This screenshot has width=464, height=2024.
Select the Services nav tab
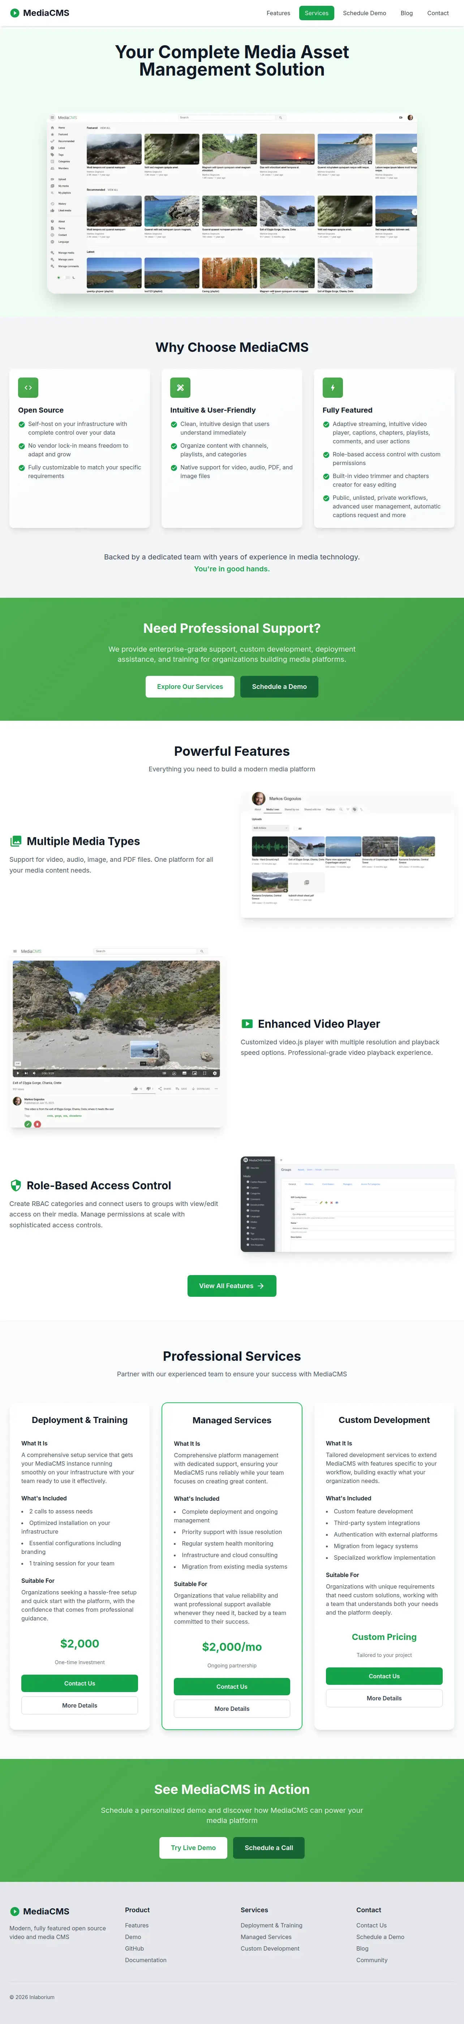coord(317,13)
